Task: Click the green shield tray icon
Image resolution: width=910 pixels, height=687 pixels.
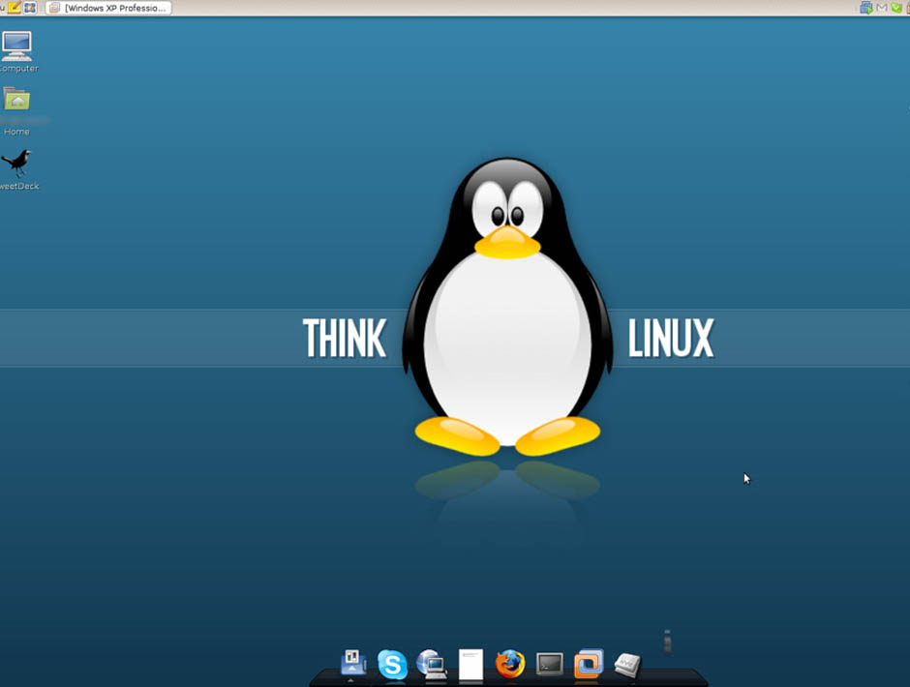Action: tap(896, 8)
